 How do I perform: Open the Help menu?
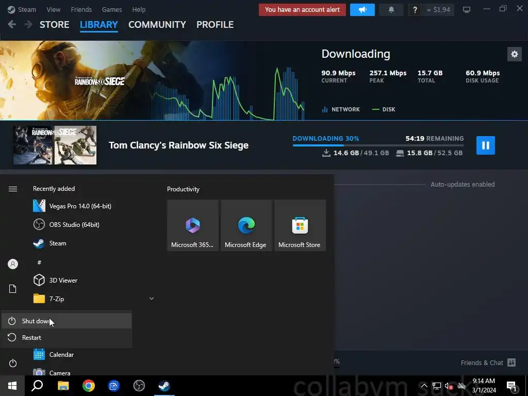[139, 10]
